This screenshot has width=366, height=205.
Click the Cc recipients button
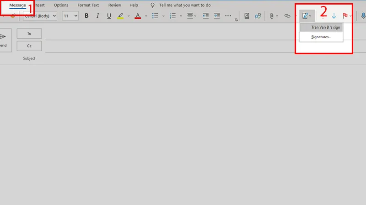click(x=29, y=46)
